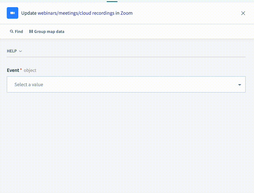Click the HELP label
The width and height of the screenshot is (254, 193).
coord(12,51)
